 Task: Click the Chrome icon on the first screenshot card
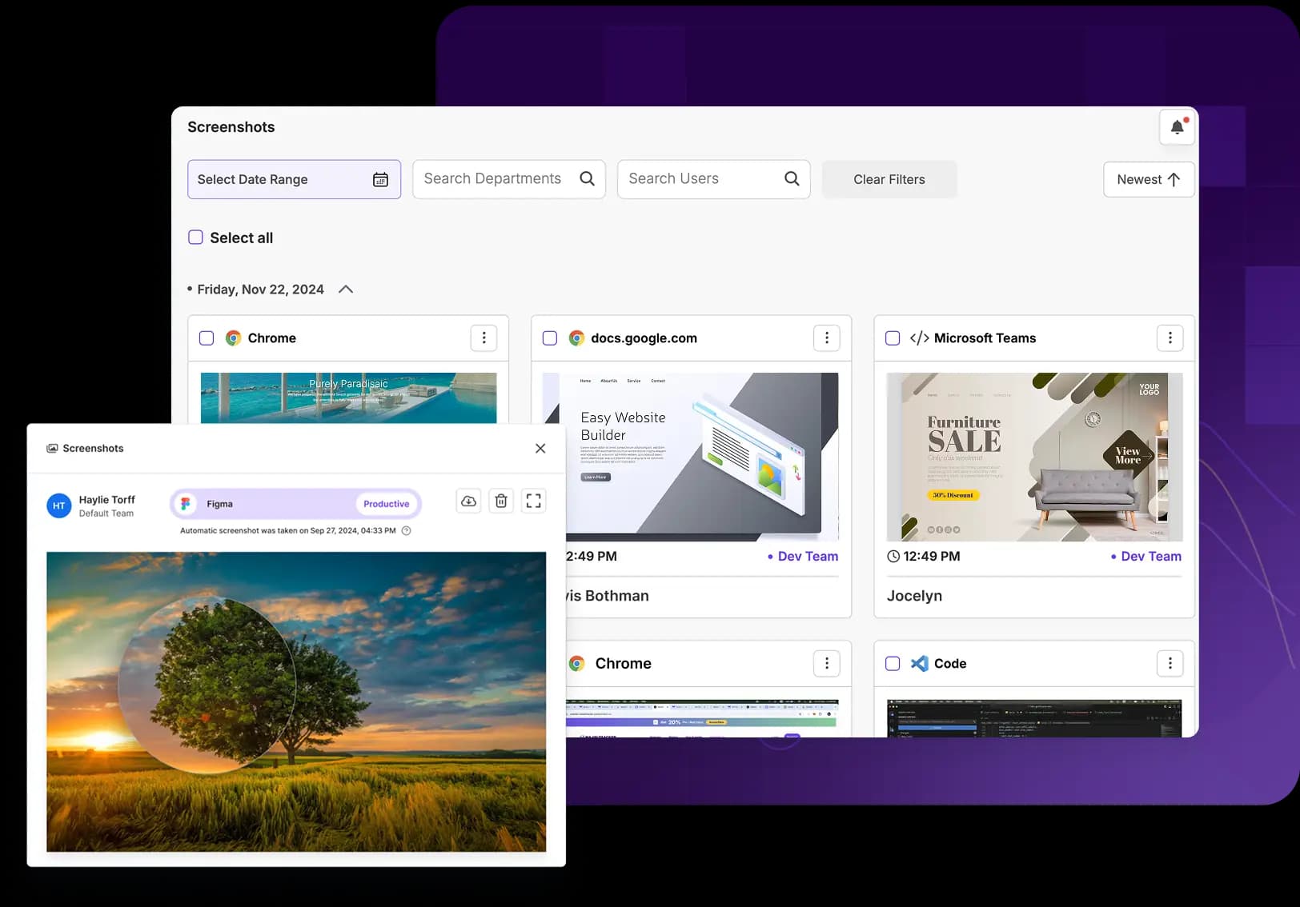234,338
